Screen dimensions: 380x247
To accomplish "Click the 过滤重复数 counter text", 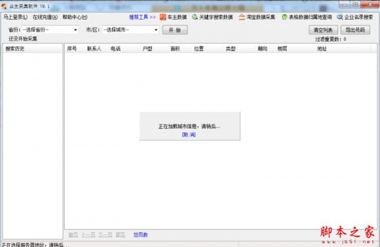I will 331,39.
